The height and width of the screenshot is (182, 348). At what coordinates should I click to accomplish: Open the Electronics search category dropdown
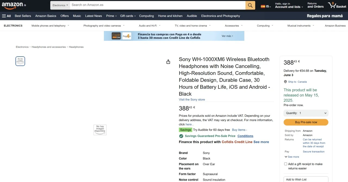point(60,5)
